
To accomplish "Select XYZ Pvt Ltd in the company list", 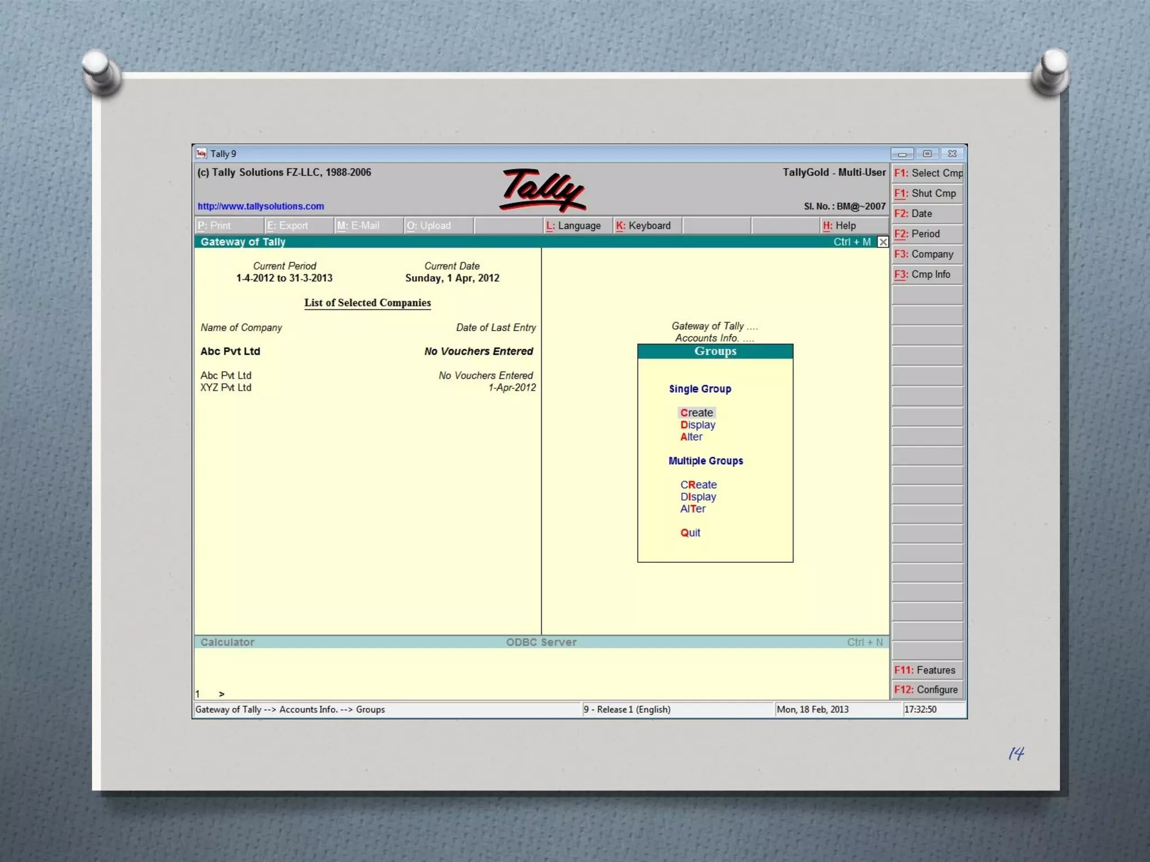I will pyautogui.click(x=226, y=388).
